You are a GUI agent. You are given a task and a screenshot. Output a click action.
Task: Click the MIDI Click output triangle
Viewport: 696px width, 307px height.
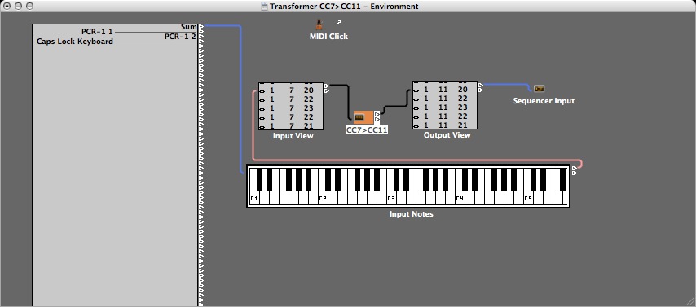click(339, 21)
